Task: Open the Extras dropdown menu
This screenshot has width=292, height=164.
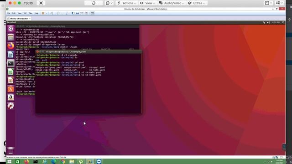Action: pos(197,3)
